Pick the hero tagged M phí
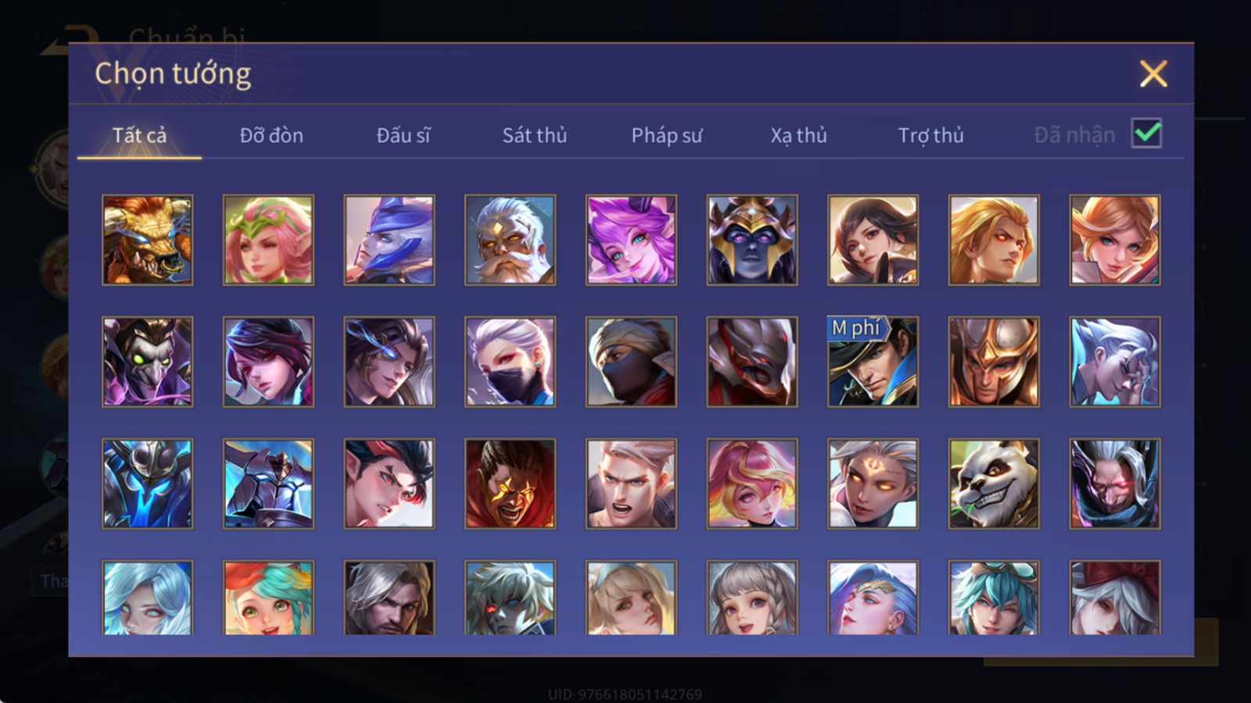Viewport: 1251px width, 703px height. (x=873, y=362)
